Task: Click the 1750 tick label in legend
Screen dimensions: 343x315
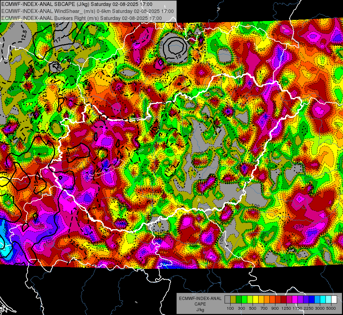Action: tap(297, 308)
